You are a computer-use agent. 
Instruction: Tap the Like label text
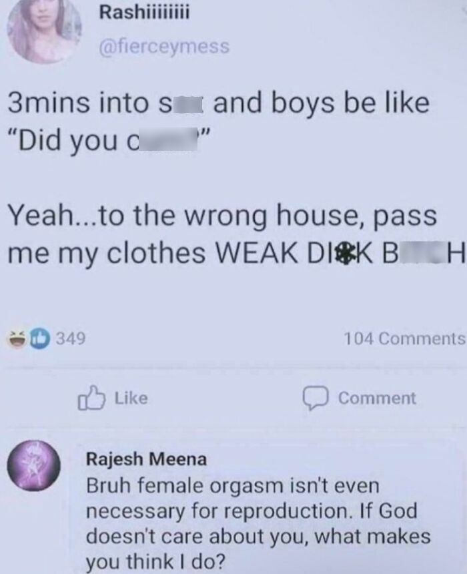[131, 398]
